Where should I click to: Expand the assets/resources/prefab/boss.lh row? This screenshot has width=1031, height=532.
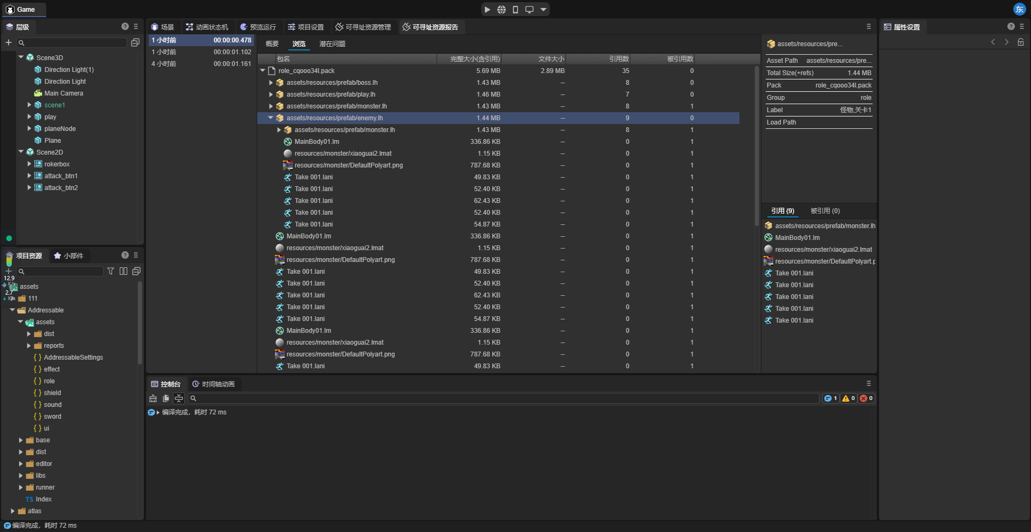pos(271,82)
